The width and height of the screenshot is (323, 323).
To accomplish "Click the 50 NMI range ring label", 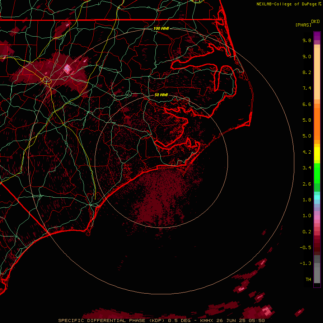I will 161,95.
